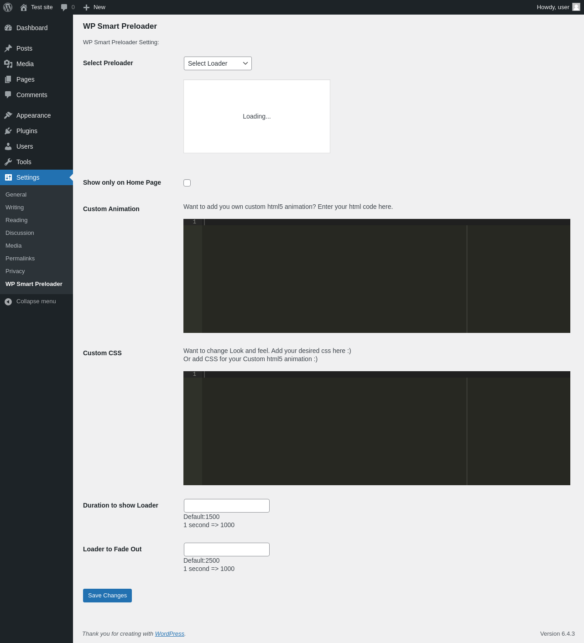Click the Version 6.4.3 footer text
Screen dimensions: 584x643
(558, 634)
